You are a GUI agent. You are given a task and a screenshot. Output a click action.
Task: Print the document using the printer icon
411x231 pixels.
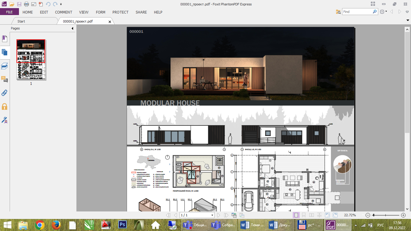pyautogui.click(x=26, y=4)
